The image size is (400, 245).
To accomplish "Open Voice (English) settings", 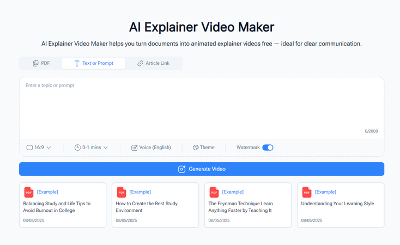I will coord(151,148).
